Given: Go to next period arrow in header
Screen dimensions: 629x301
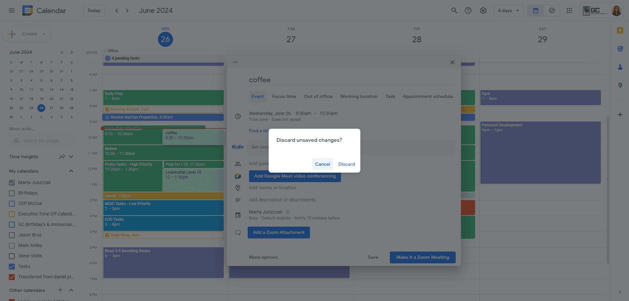Looking at the screenshot, I should pyautogui.click(x=127, y=10).
